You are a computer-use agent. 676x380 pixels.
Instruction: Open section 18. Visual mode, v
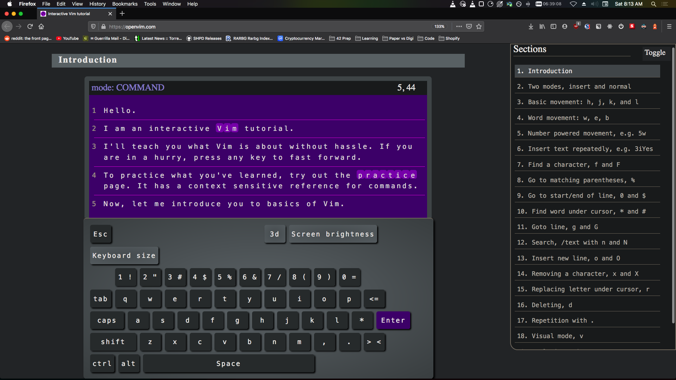[587, 336]
